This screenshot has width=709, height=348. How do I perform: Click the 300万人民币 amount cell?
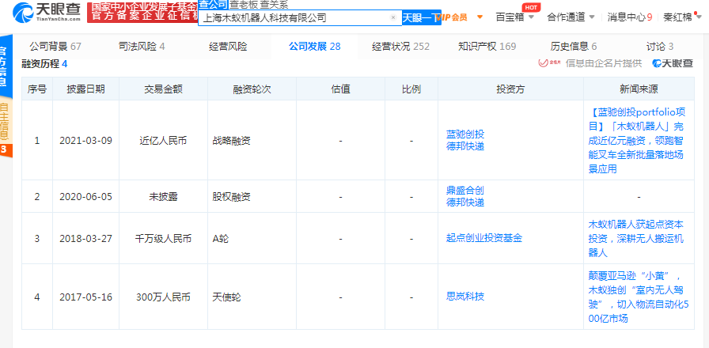(x=163, y=297)
